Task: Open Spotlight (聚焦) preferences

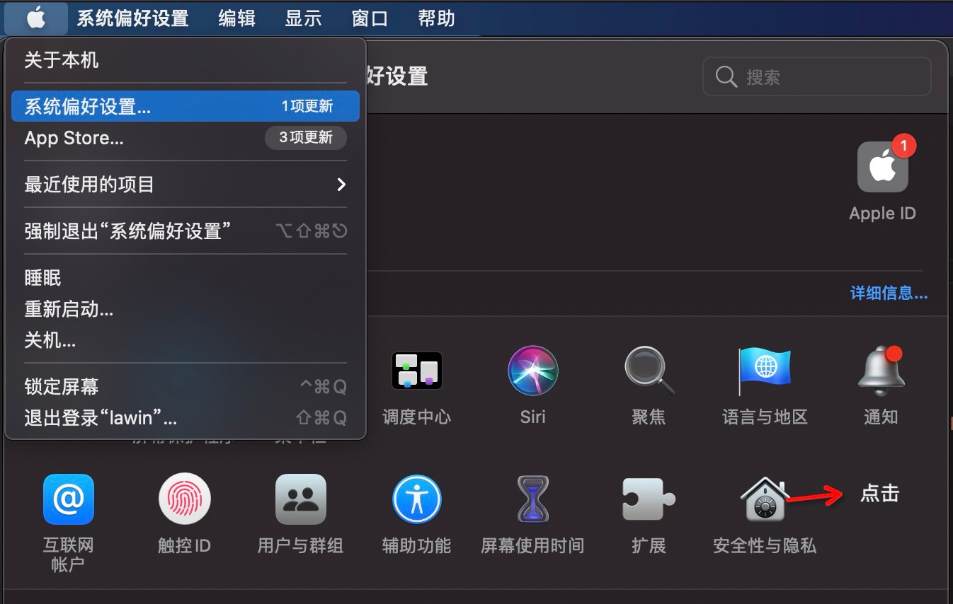Action: (649, 371)
